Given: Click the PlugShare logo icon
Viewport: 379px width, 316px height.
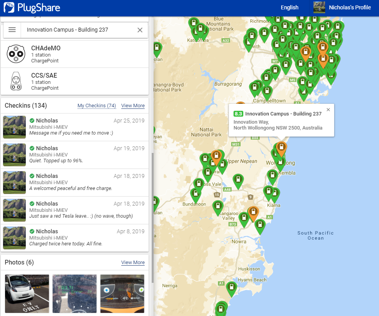Looking at the screenshot, I should (x=9, y=7).
